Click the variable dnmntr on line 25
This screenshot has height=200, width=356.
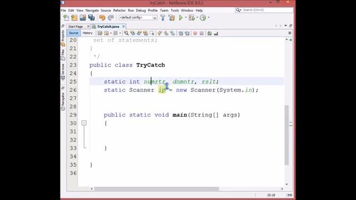click(x=183, y=82)
